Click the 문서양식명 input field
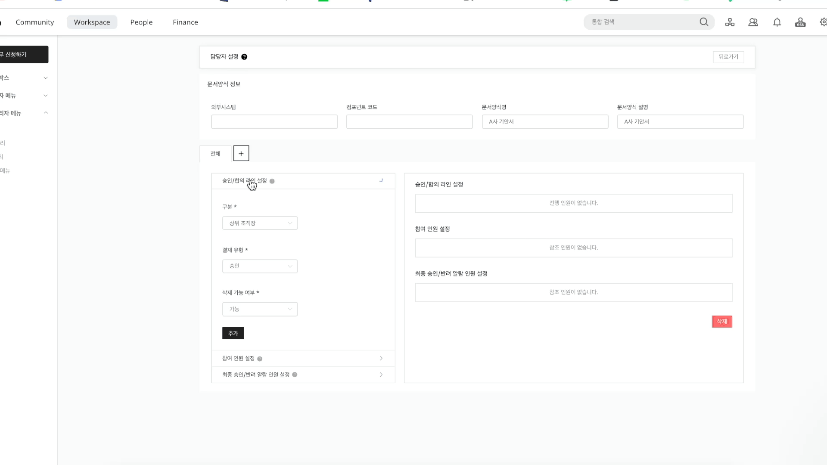Screen dimensions: 827x465 545,122
